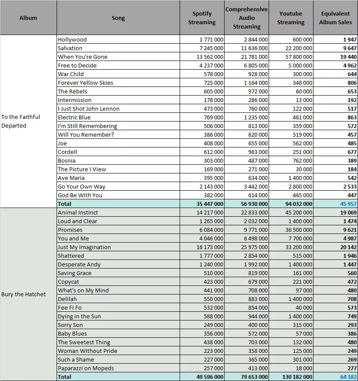Screen dimensions: 358x381
Task: Select the "Sorry Son" song cell
Action: (x=118, y=325)
